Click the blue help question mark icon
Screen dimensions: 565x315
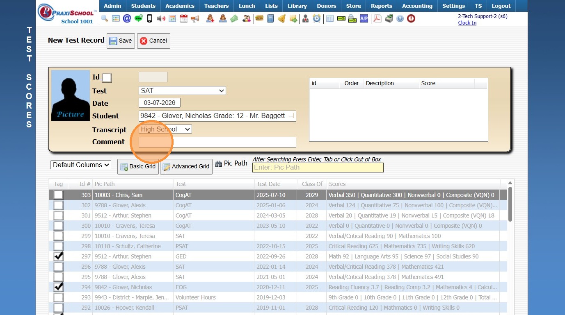pyautogui.click(x=400, y=18)
